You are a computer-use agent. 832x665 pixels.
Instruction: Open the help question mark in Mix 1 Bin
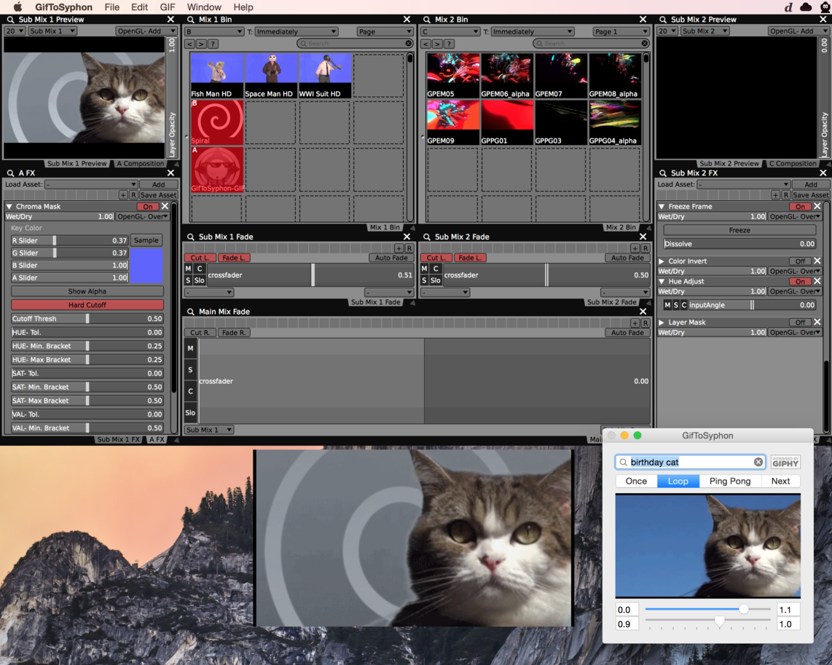[x=213, y=44]
